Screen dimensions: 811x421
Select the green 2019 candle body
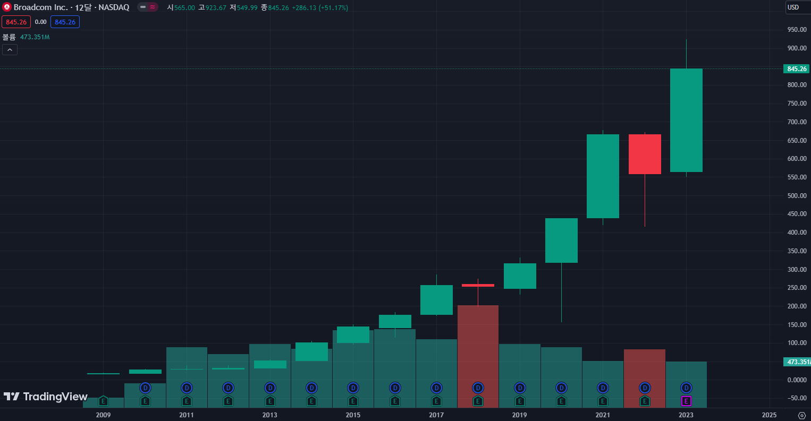(x=520, y=276)
